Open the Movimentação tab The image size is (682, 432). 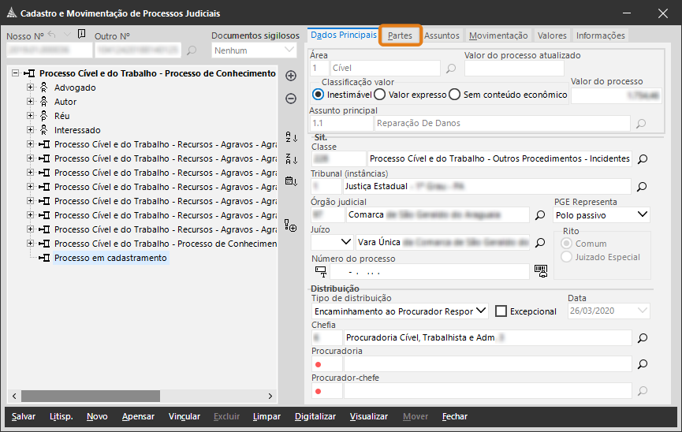498,35
